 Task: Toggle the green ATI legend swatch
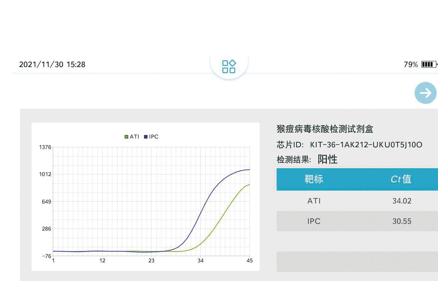tap(126, 137)
